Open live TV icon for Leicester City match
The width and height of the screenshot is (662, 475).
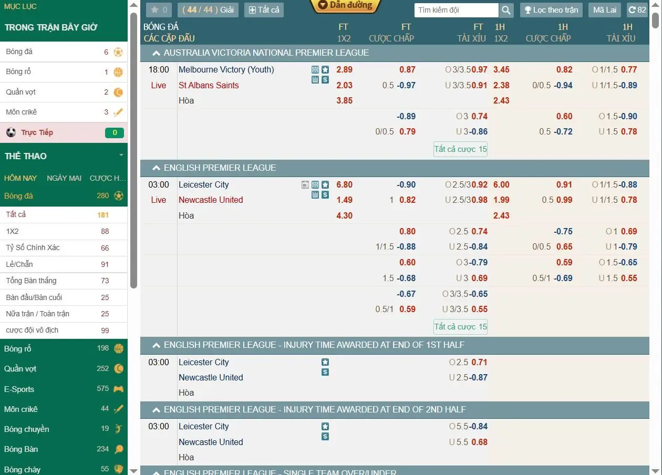(x=305, y=185)
